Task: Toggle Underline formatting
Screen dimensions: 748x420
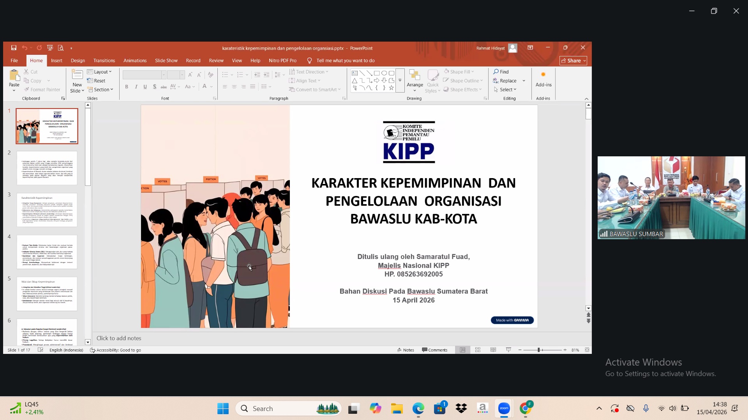Action: (145, 87)
